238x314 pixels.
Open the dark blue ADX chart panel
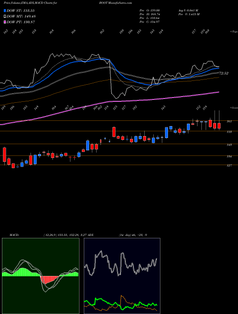pos(122,276)
